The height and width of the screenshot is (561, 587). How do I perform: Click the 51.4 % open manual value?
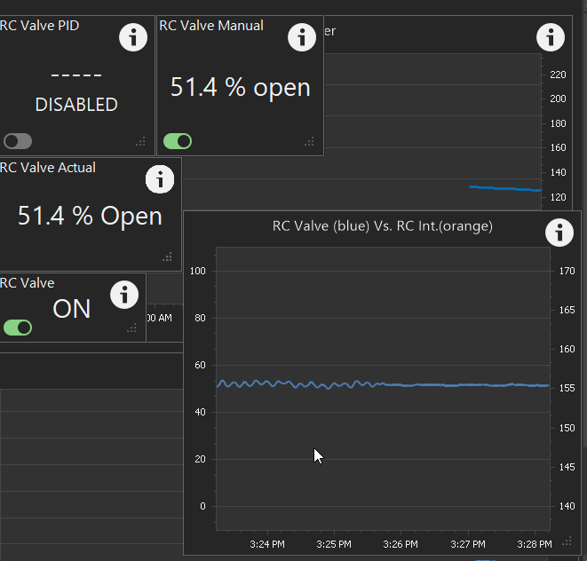pos(241,88)
